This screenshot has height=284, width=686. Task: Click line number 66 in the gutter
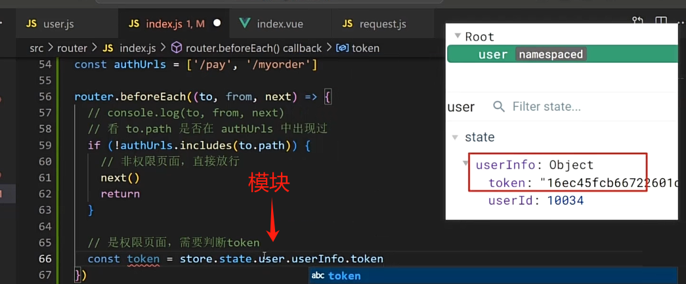coord(45,258)
